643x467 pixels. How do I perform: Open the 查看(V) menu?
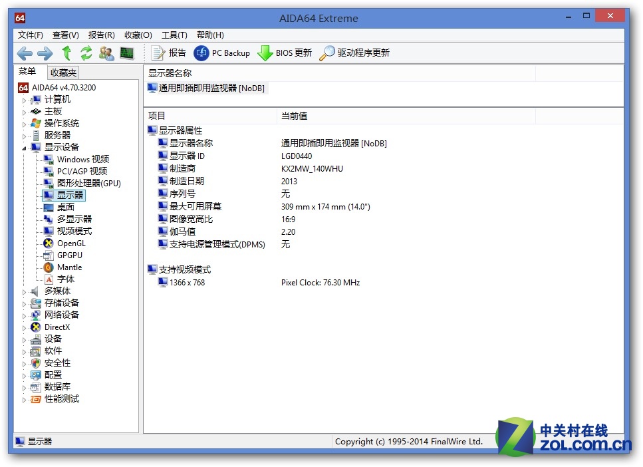66,35
